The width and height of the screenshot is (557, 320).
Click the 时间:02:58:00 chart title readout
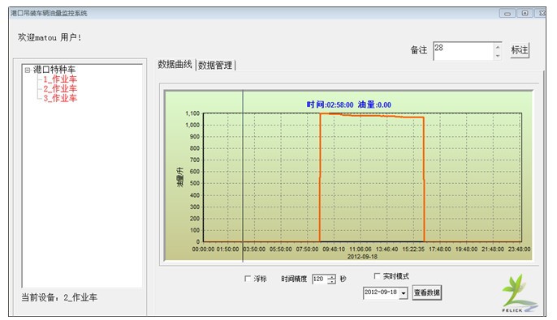point(330,105)
